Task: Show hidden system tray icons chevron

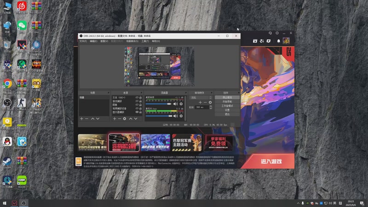Action: tap(298, 203)
